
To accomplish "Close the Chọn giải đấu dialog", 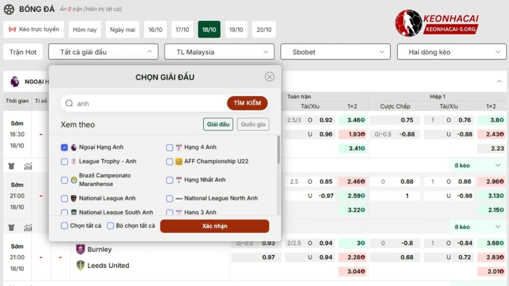I will [269, 76].
